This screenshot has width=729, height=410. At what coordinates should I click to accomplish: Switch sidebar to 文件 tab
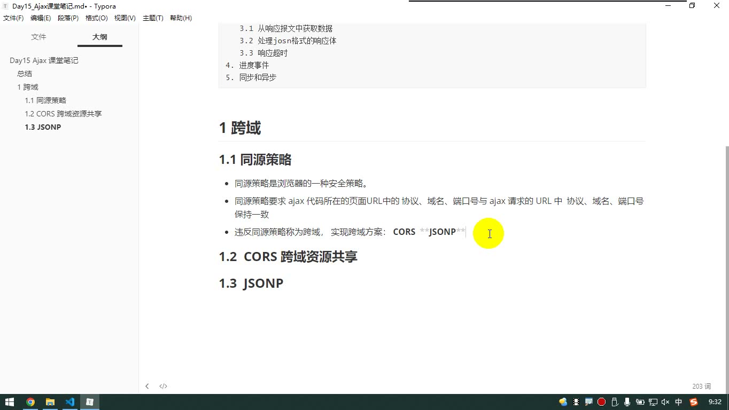38,37
